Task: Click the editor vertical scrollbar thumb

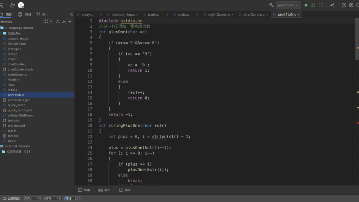Action: click(357, 39)
